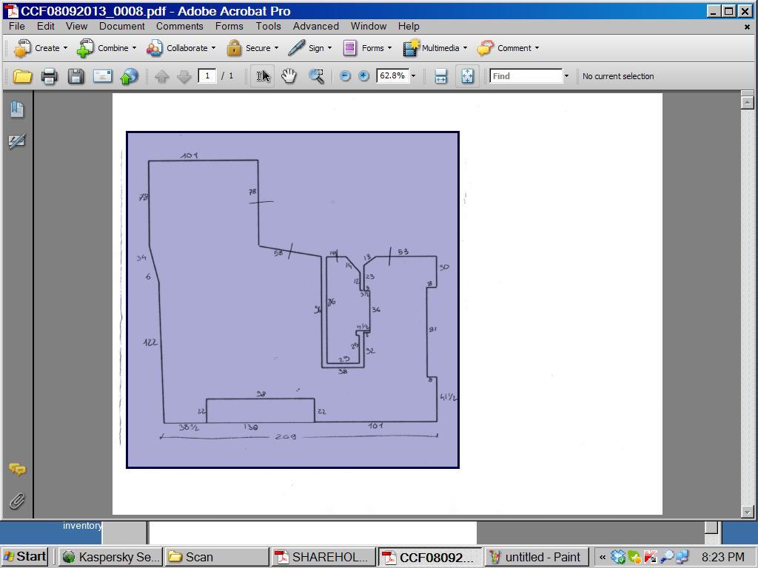Open the Advanced menu
The width and height of the screenshot is (758, 568).
click(315, 26)
